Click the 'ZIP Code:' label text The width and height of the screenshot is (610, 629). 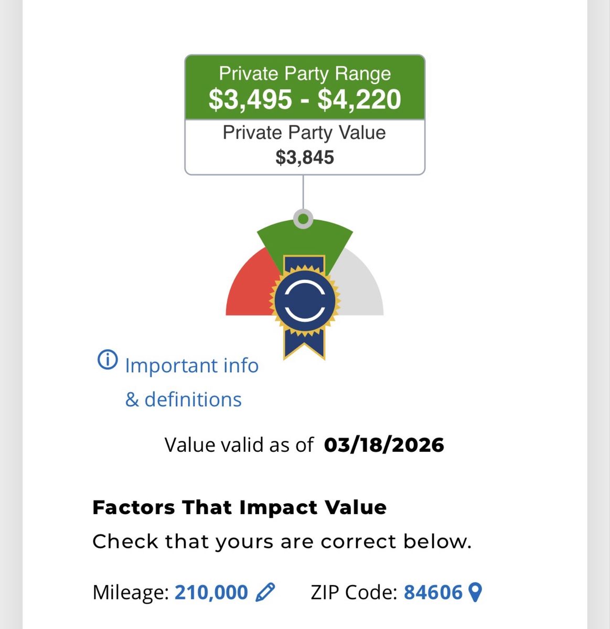tap(355, 592)
